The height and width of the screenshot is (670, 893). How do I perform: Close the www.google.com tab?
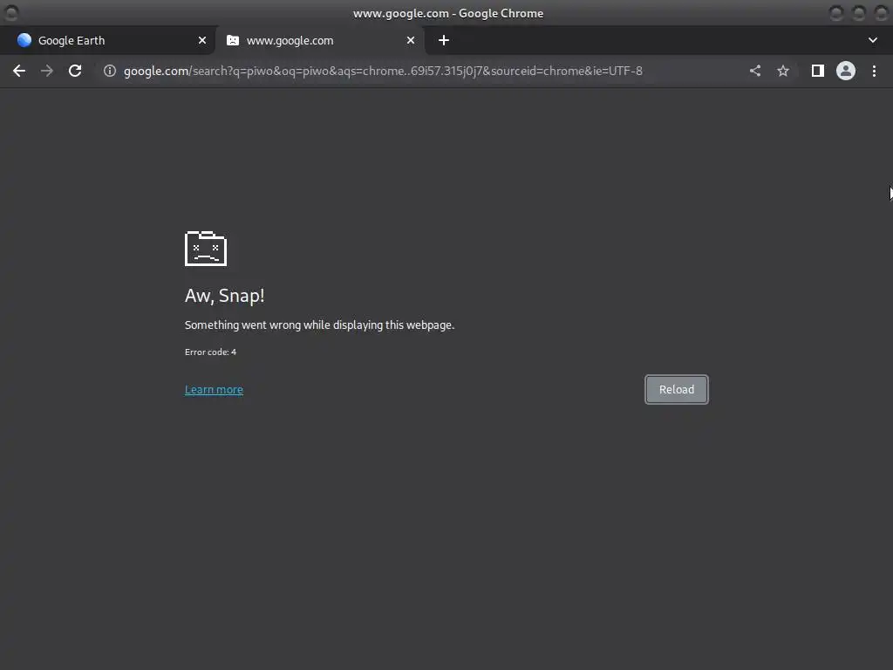pyautogui.click(x=411, y=40)
